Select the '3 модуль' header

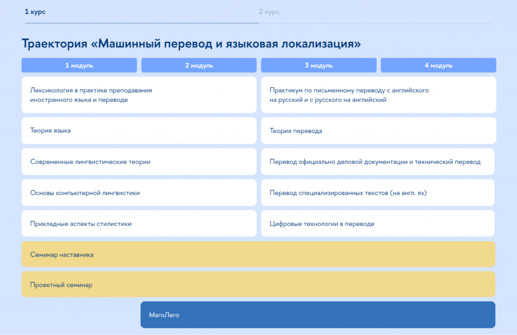coord(319,65)
